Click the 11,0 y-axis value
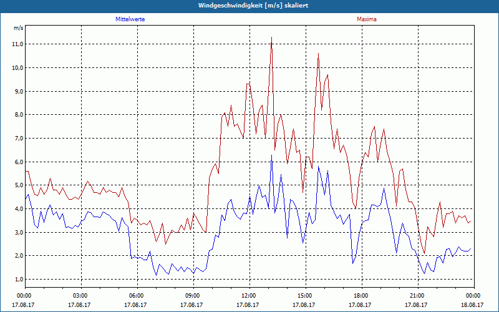The height and width of the screenshot is (312, 499). [18, 44]
